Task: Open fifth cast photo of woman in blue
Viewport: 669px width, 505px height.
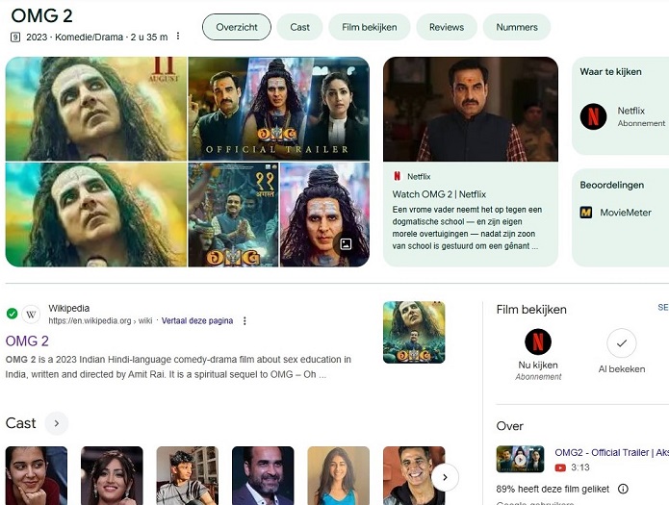Action: [x=338, y=475]
